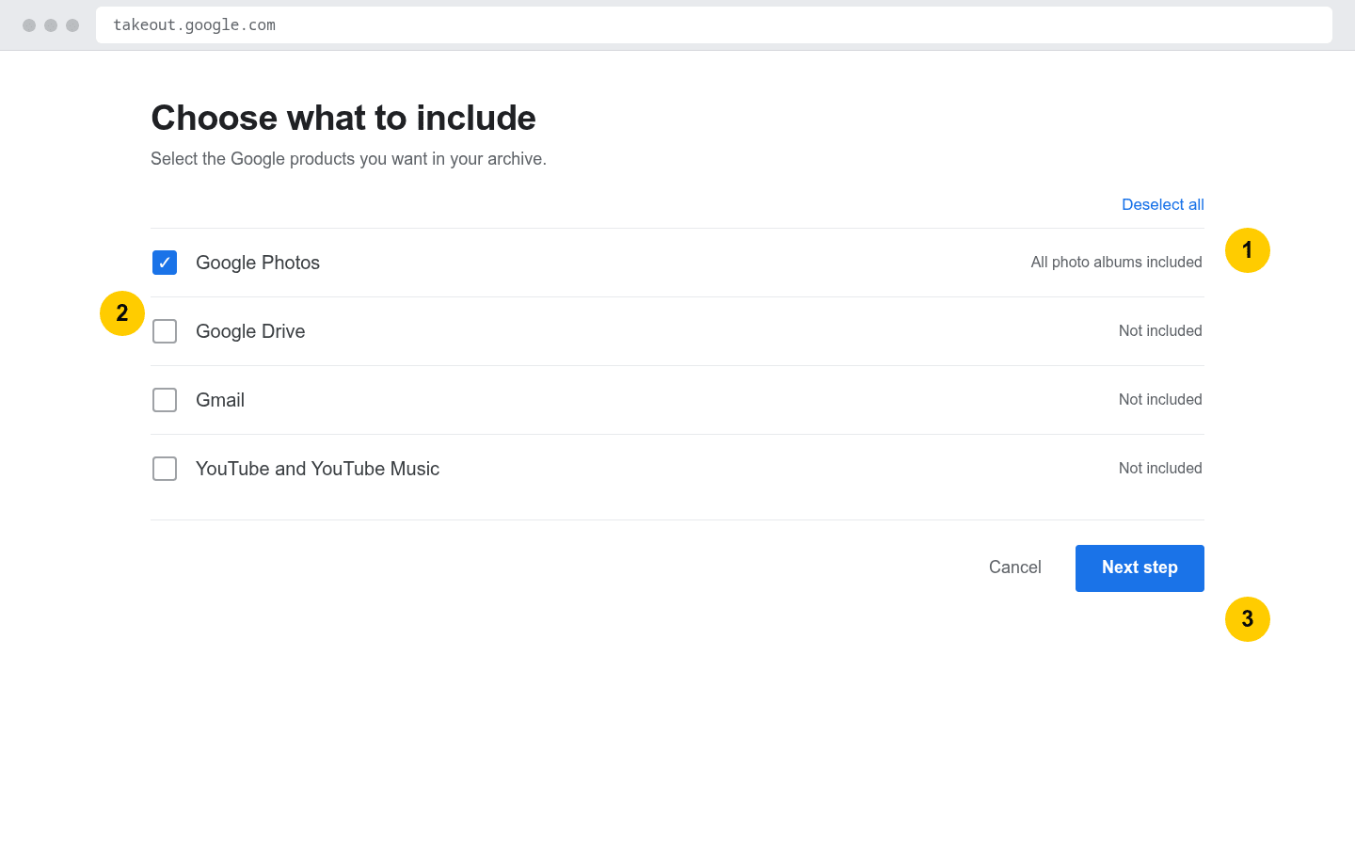Tick the Google Drive checkbox
This screenshot has width=1355, height=847.
click(x=165, y=331)
